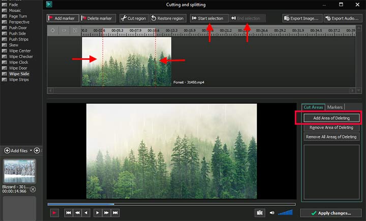Click End selection button
Viewport: 366px width, 221px height.
pos(247,18)
